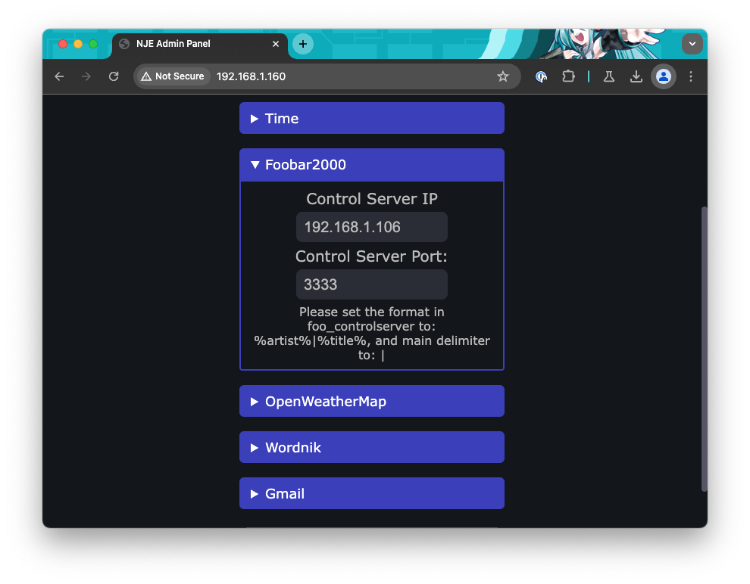Open the Chrome three-dot menu
750x584 pixels.
pyautogui.click(x=691, y=76)
